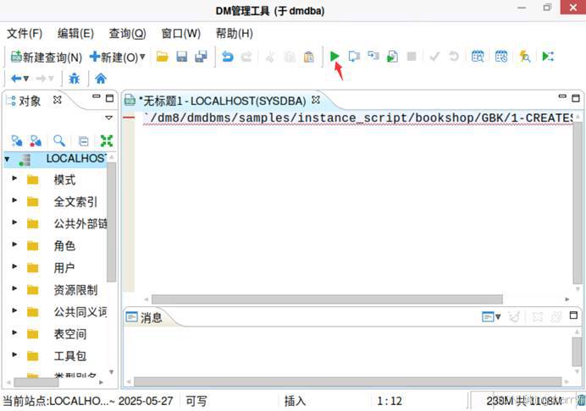Click the undo icon
Viewport: 586px width, 411px height.
pyautogui.click(x=228, y=57)
